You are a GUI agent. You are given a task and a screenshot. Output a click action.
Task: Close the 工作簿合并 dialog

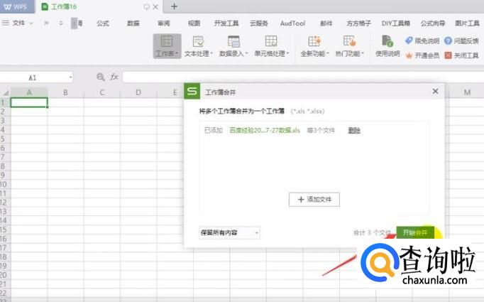(435, 91)
